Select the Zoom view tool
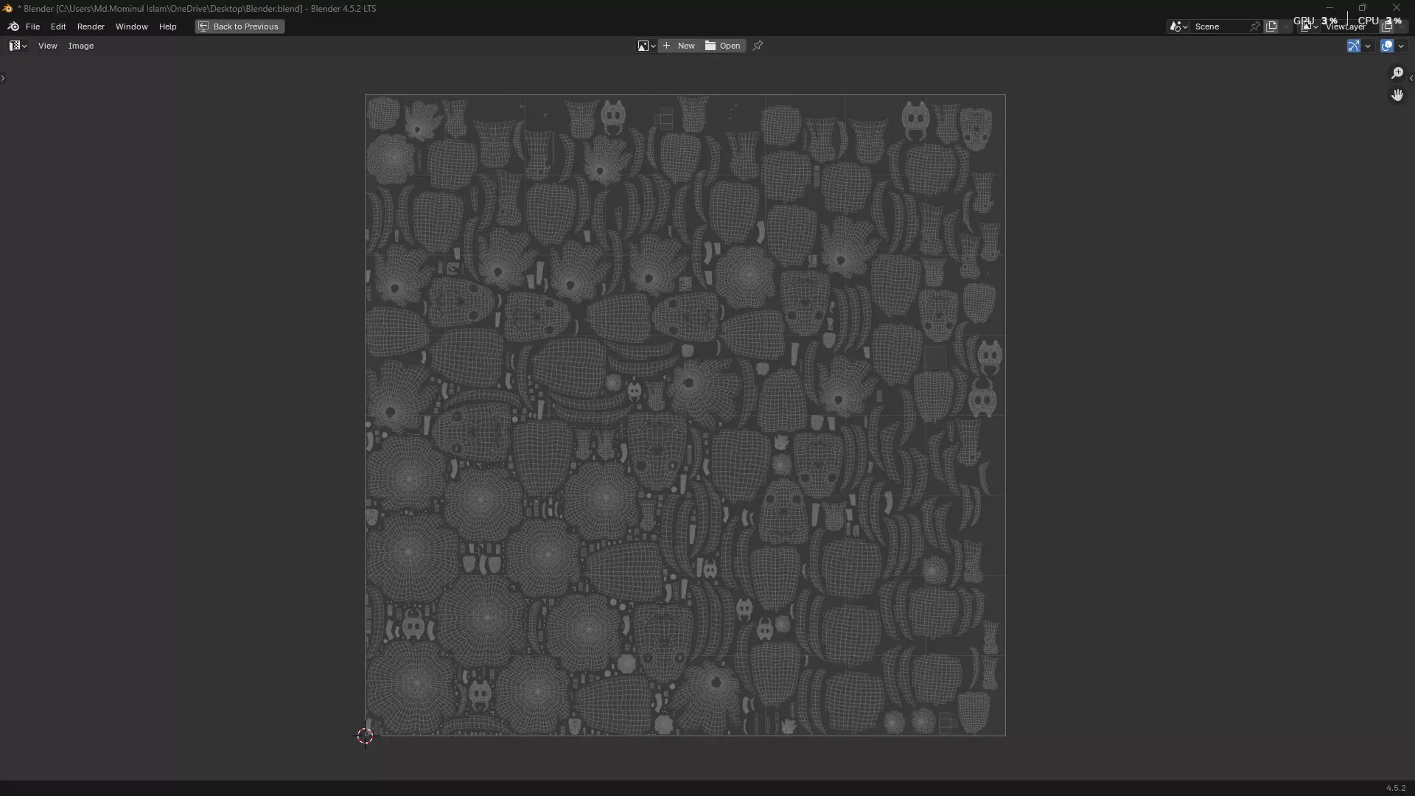The height and width of the screenshot is (796, 1415). click(1397, 73)
